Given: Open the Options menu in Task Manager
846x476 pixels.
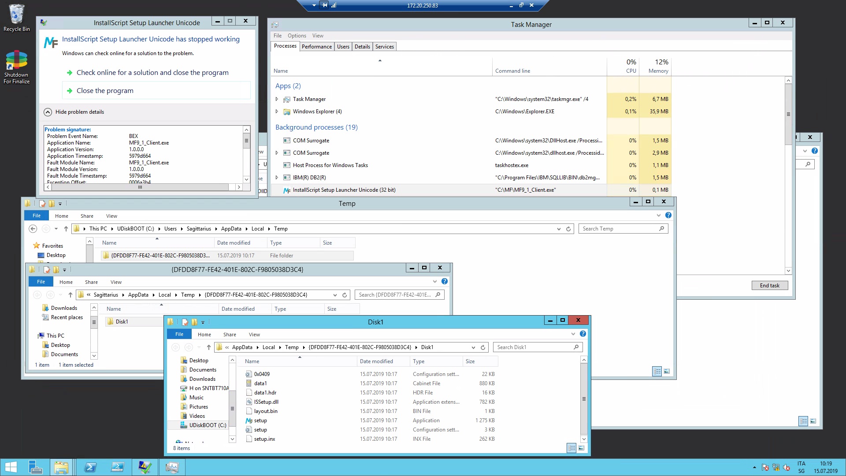Looking at the screenshot, I should point(297,36).
